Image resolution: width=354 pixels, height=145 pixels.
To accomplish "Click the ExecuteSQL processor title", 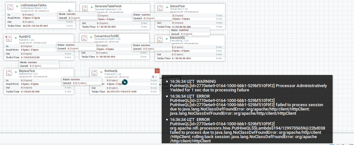I will [178, 38].
